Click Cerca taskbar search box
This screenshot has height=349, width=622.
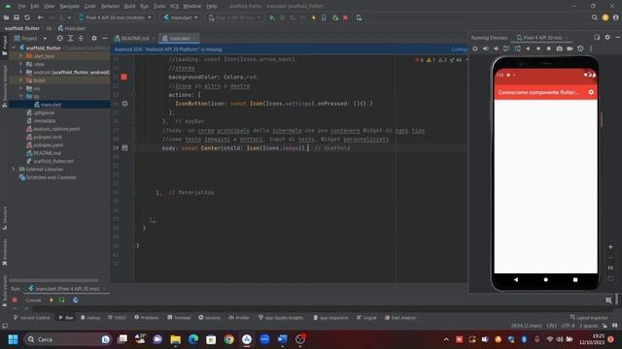[67, 339]
